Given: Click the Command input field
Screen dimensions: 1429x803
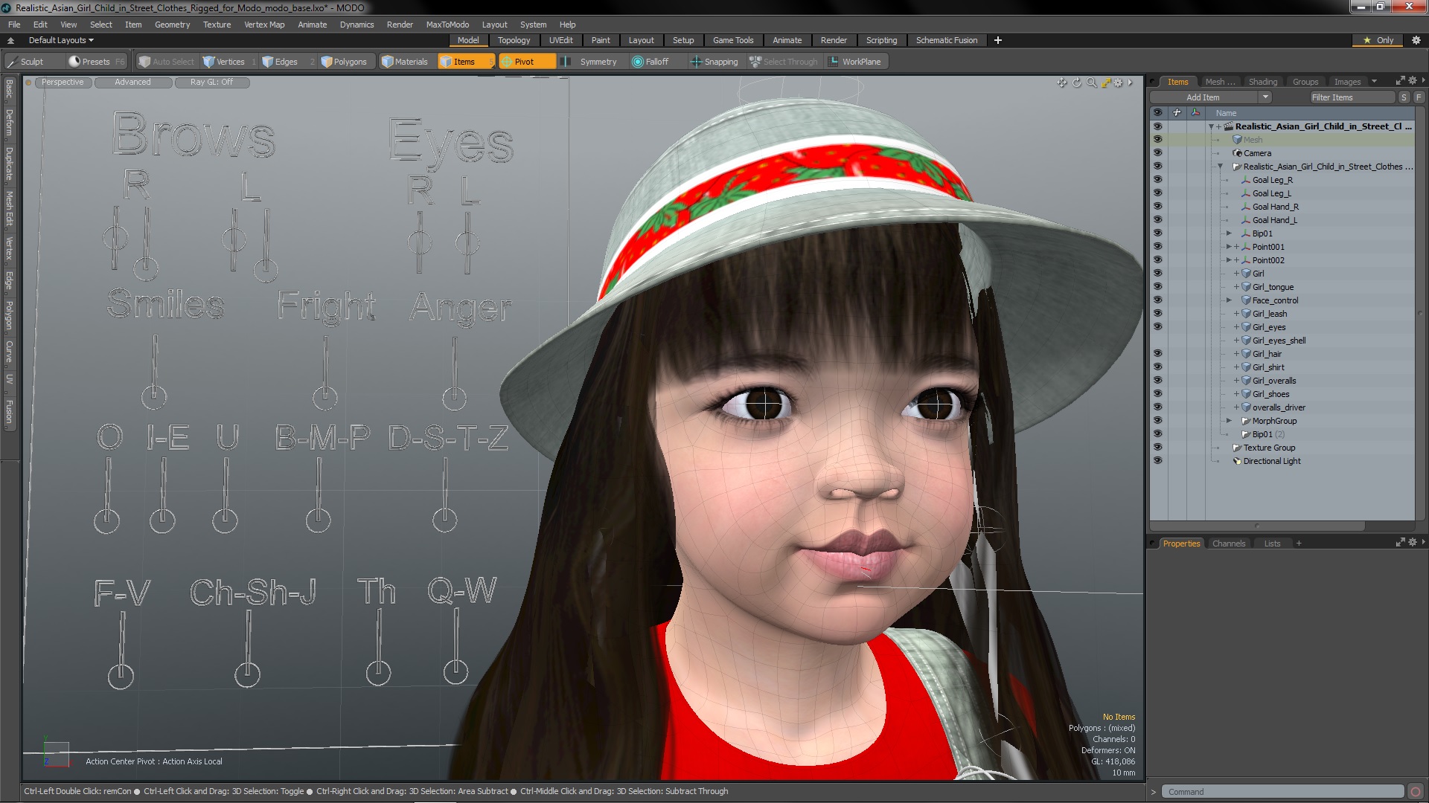Looking at the screenshot, I should 1284,792.
